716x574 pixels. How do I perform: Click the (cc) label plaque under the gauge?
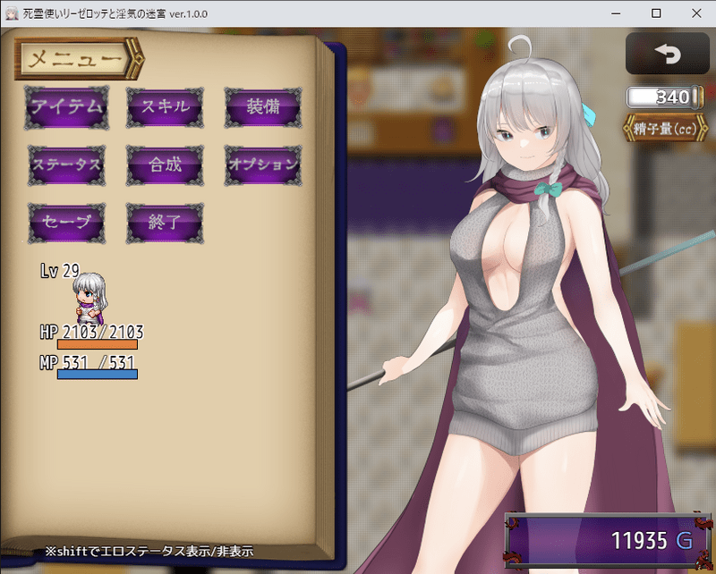tap(661, 127)
